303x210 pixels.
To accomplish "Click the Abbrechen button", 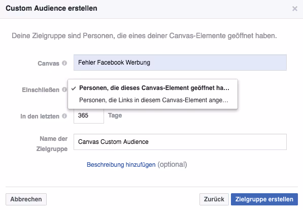I will pos(26,199).
